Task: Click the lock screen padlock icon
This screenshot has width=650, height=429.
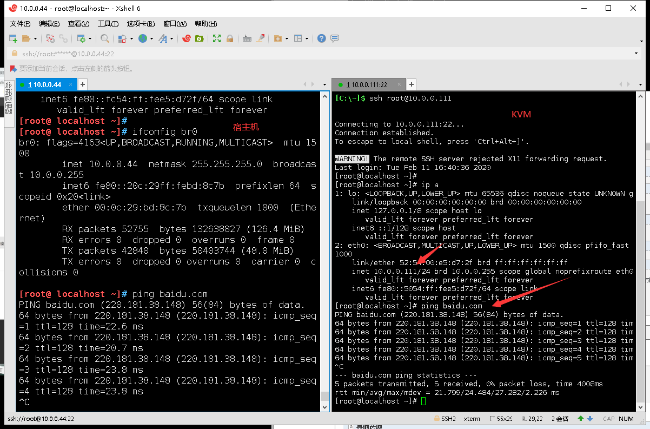Action: point(230,38)
